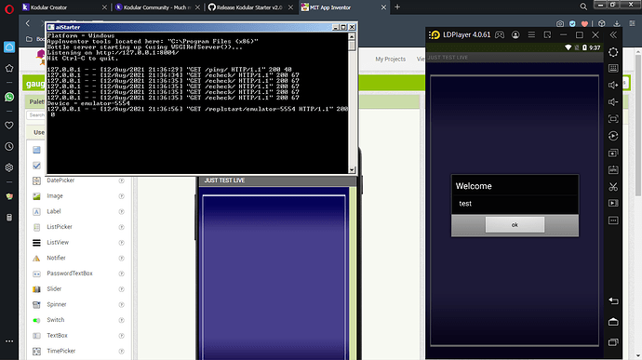Screen dimensions: 642x360
Task: Open LDPlayer settings gear icon
Action: tap(613, 52)
